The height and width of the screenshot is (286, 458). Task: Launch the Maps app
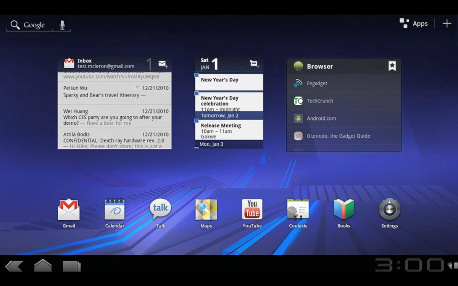tap(206, 210)
